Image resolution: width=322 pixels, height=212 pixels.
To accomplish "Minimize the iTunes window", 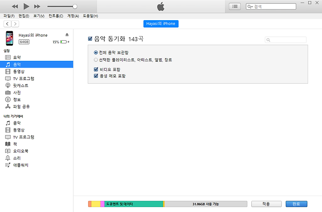I will (302, 3).
